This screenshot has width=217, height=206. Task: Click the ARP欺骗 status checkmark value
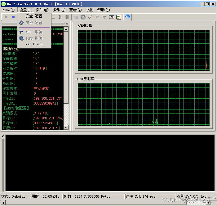(36, 54)
